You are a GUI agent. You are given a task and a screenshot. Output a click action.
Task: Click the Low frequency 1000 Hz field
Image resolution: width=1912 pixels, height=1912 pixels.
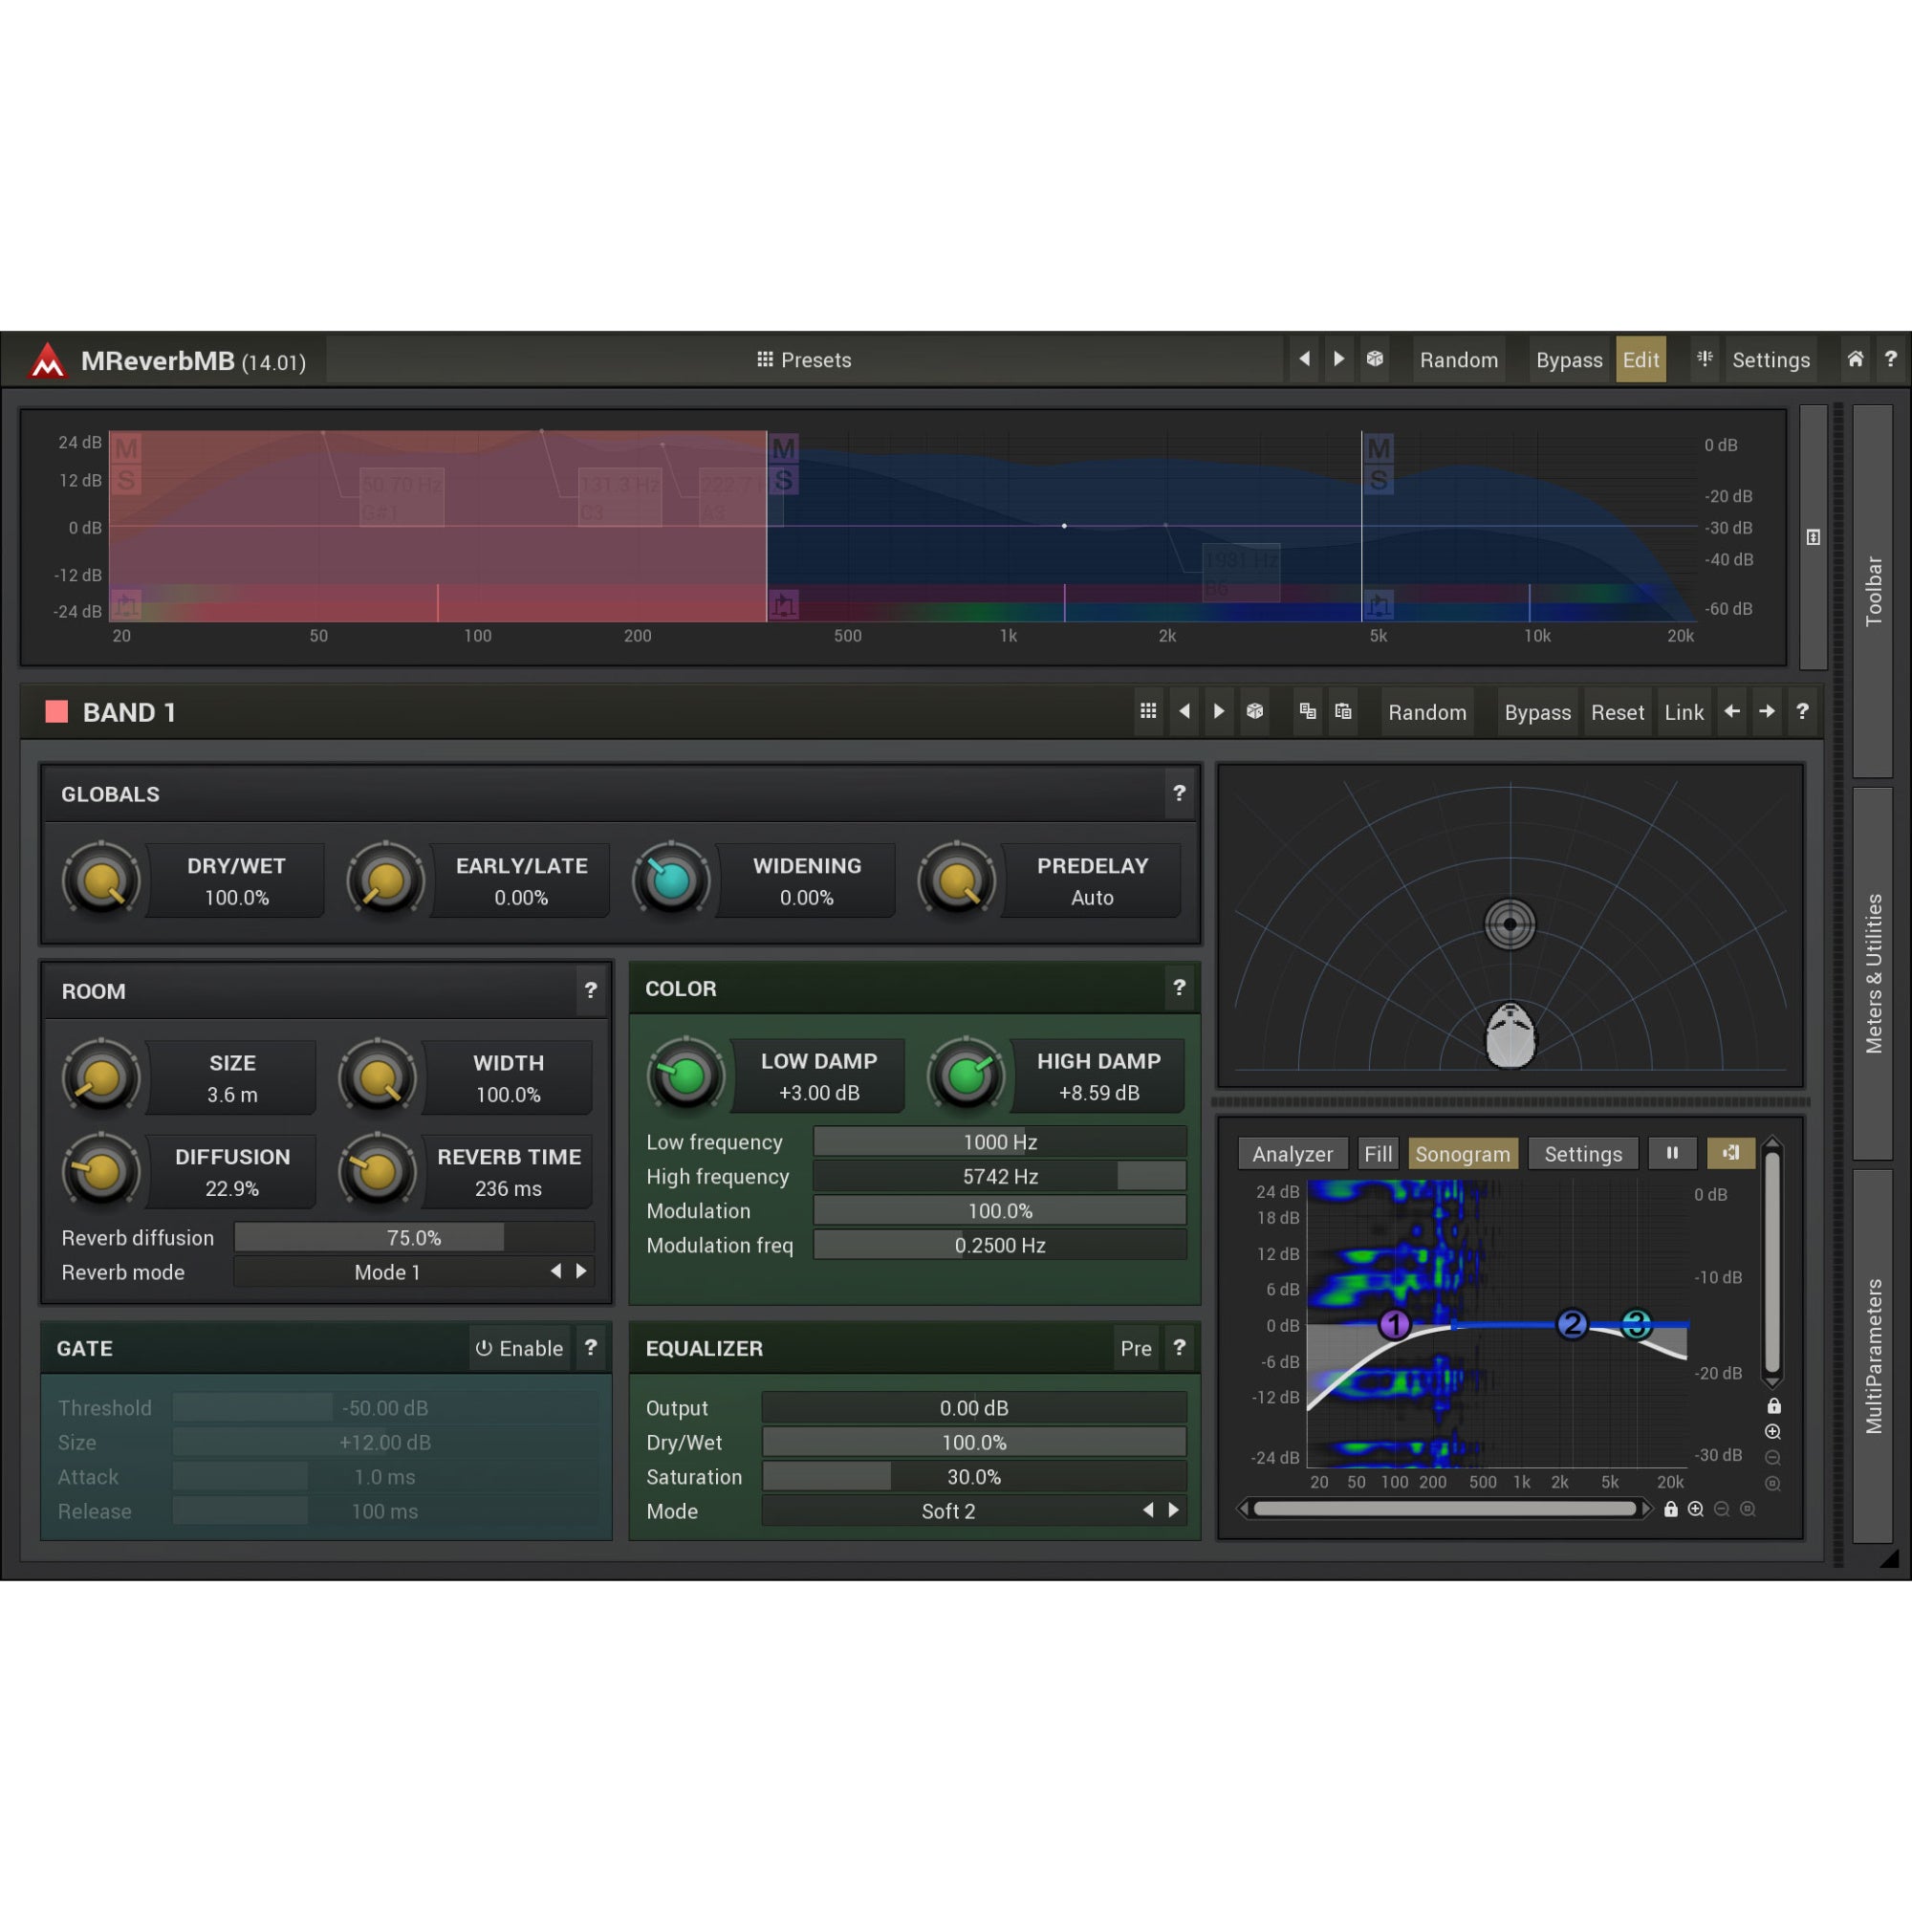point(1000,1142)
